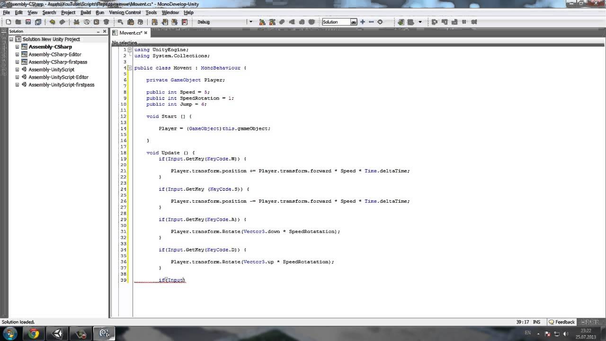Viewport: 606px width, 341px height.
Task: Click the Open file folder toolbar icon
Action: pyautogui.click(x=18, y=22)
